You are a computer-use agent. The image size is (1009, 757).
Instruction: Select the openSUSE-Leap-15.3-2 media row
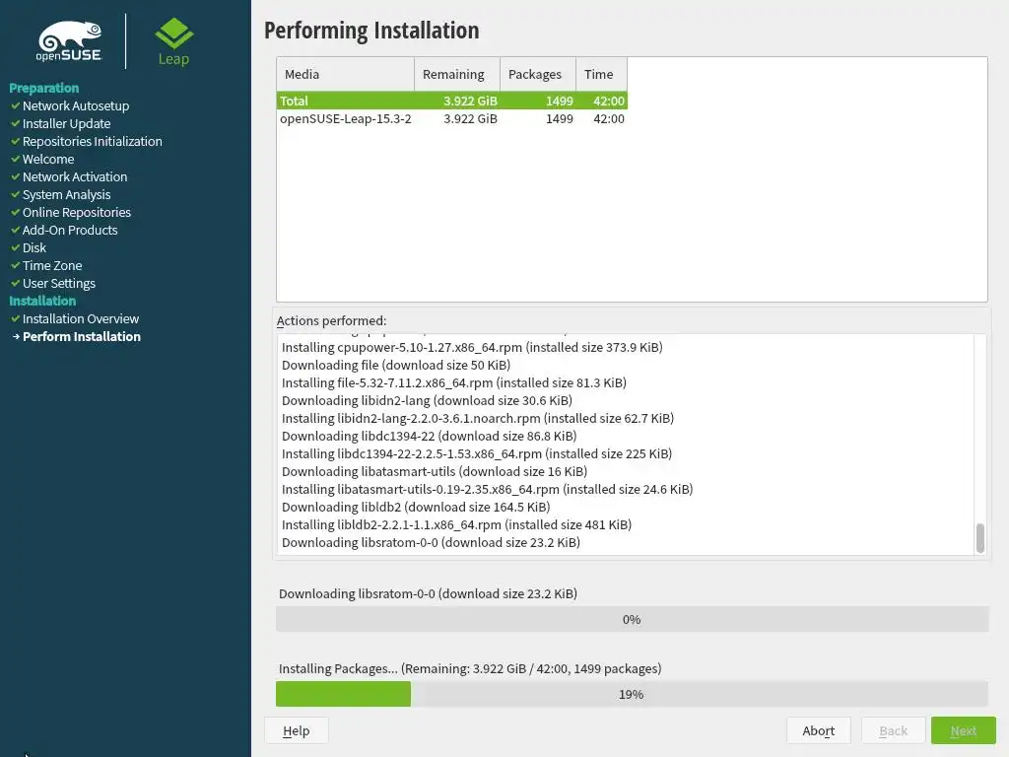451,118
